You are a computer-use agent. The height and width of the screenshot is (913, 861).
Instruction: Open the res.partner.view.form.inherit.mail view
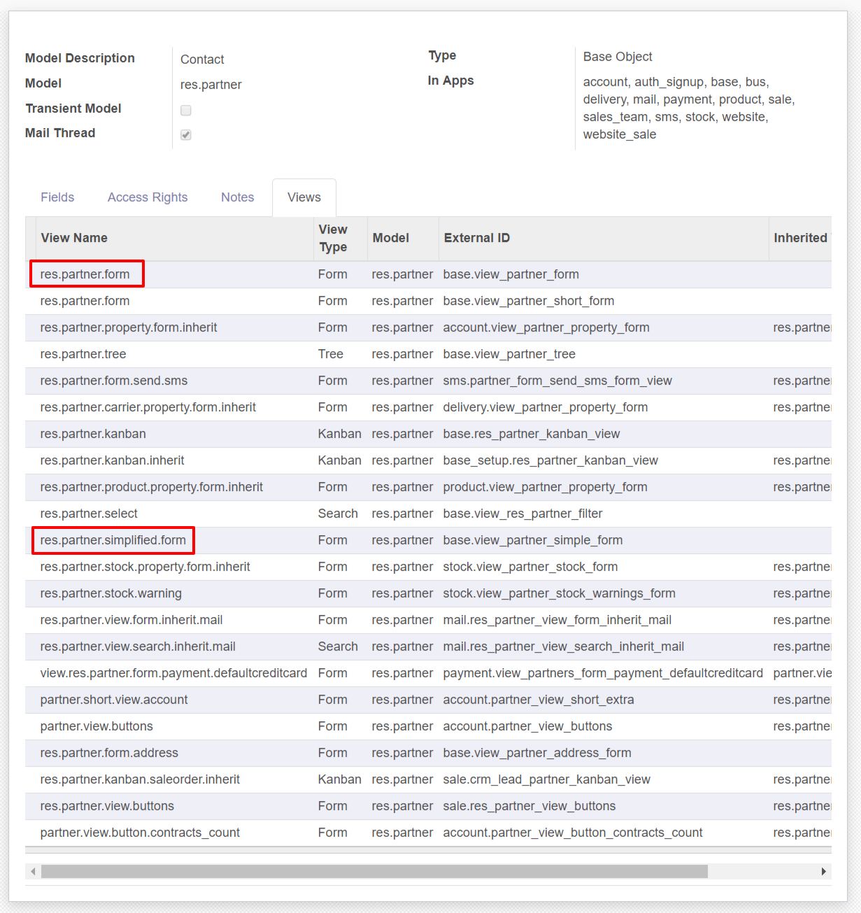pos(428,620)
